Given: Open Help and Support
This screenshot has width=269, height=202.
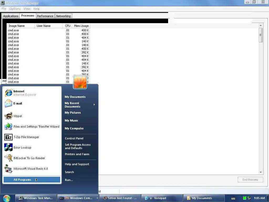Looking at the screenshot, I should [x=77, y=164].
